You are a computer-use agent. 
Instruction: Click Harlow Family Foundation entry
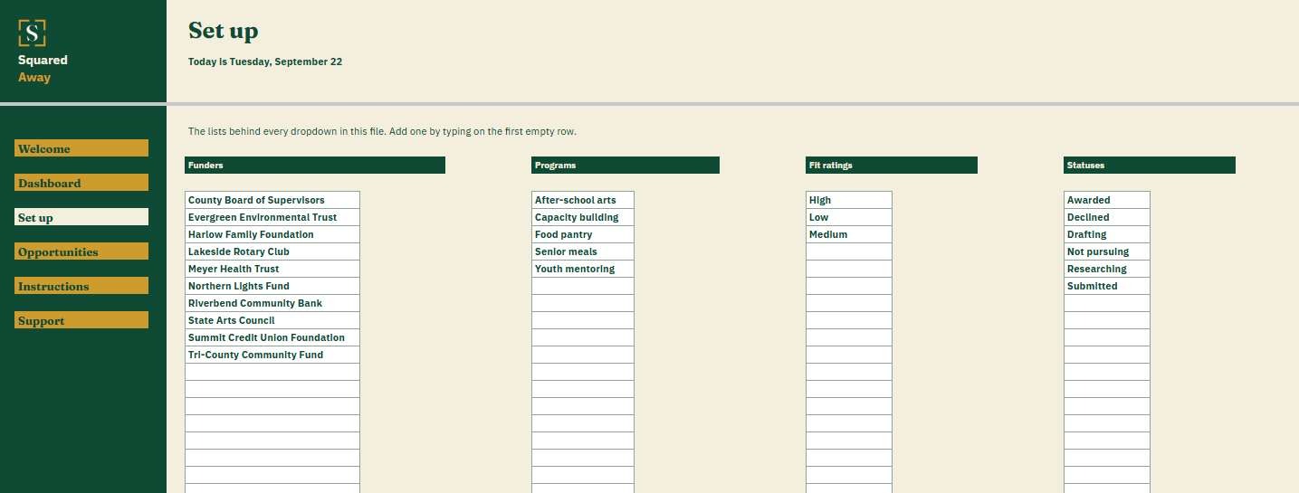[272, 234]
